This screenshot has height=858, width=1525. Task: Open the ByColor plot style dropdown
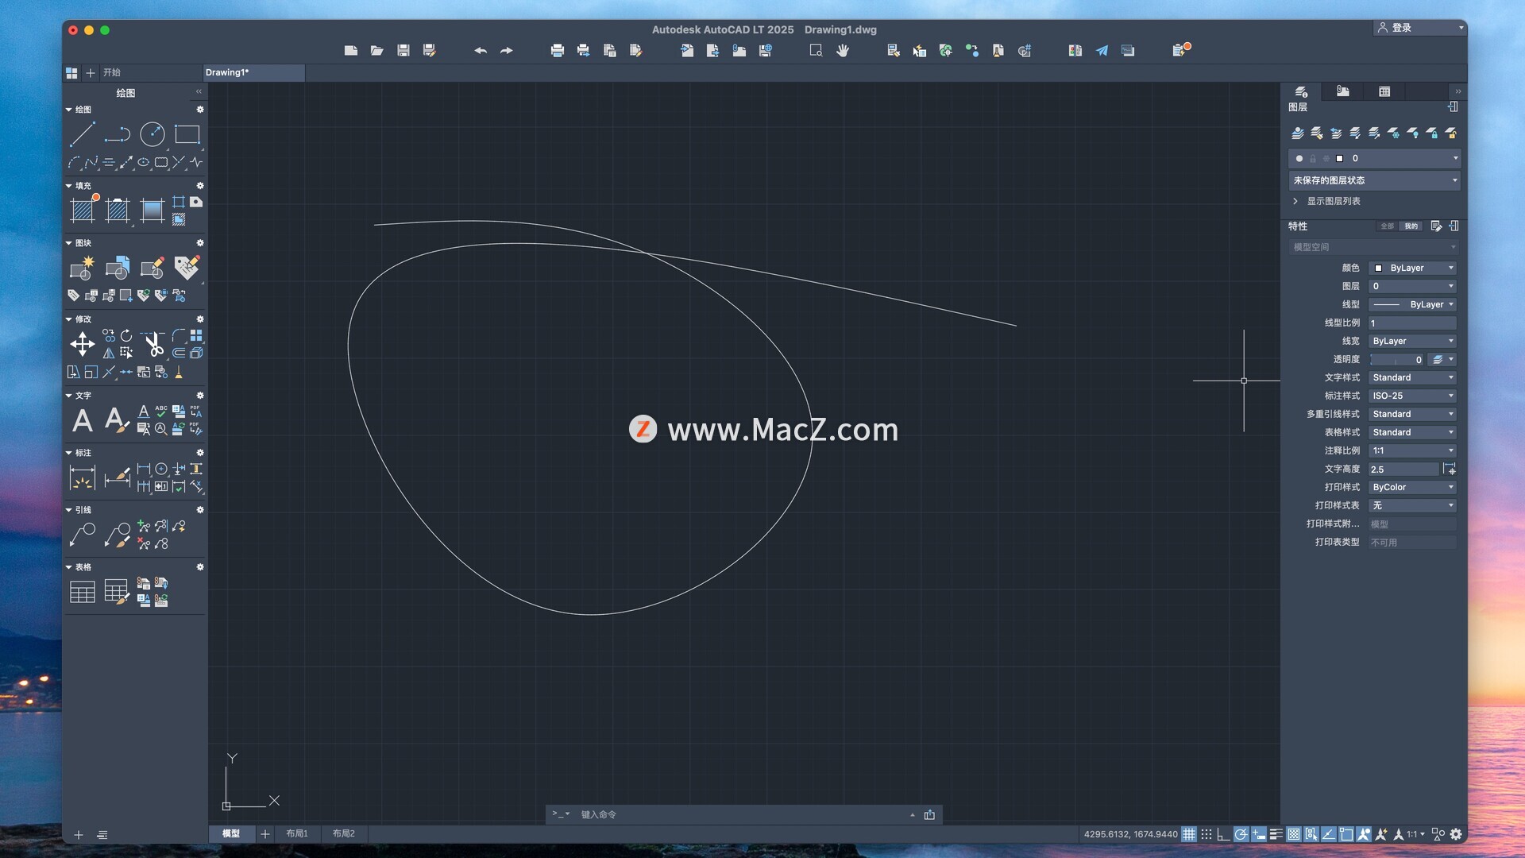pos(1412,487)
